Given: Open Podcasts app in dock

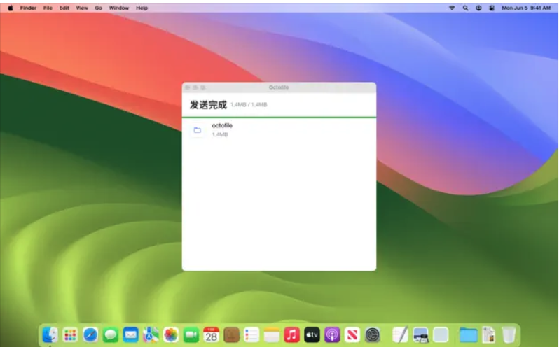Looking at the screenshot, I should pos(332,334).
